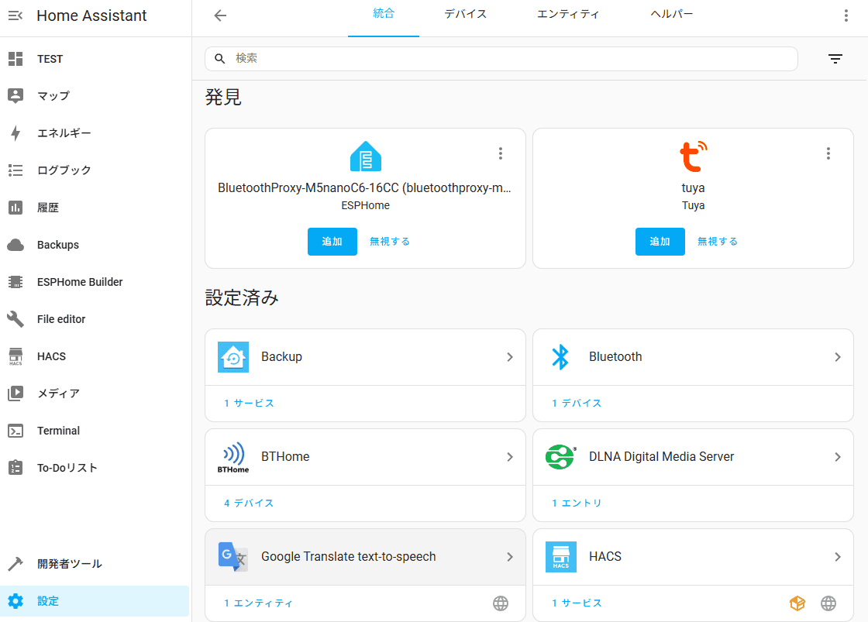Focus the 検索 search field
The width and height of the screenshot is (868, 622).
pyautogui.click(x=501, y=59)
